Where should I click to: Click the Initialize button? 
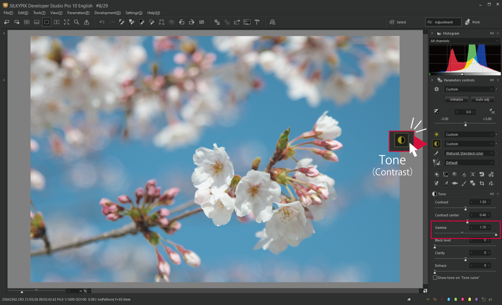(456, 99)
